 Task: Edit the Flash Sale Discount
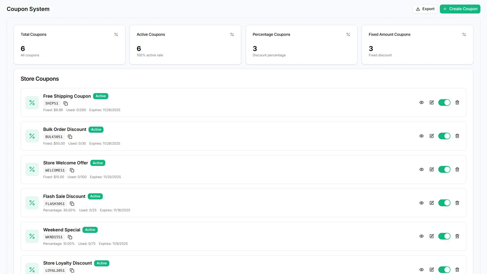(x=432, y=203)
